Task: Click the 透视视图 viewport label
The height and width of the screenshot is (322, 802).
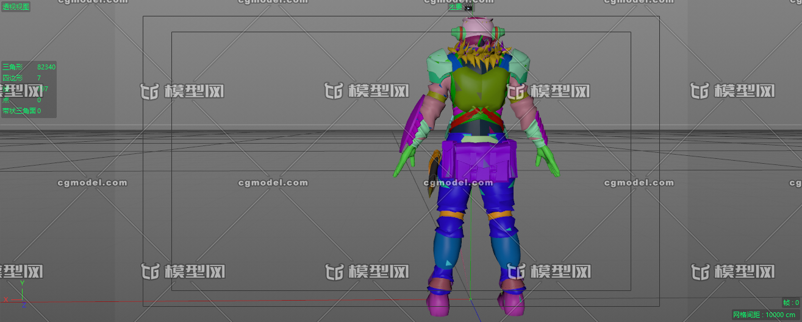Action: 16,7
